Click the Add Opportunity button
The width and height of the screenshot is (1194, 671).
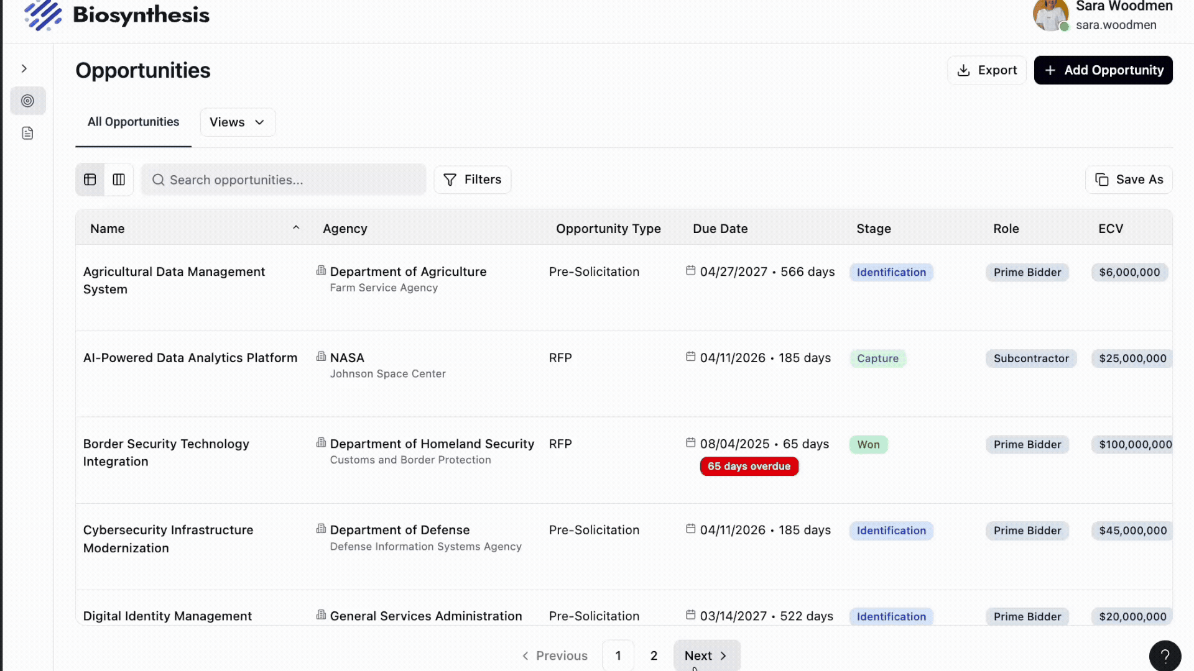point(1103,70)
